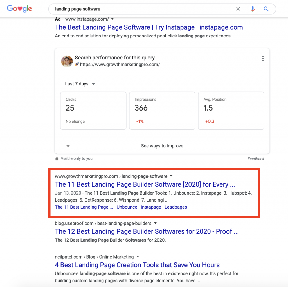The height and width of the screenshot is (287, 288).
Task: Click the -1% impressions change value
Action: (140, 121)
